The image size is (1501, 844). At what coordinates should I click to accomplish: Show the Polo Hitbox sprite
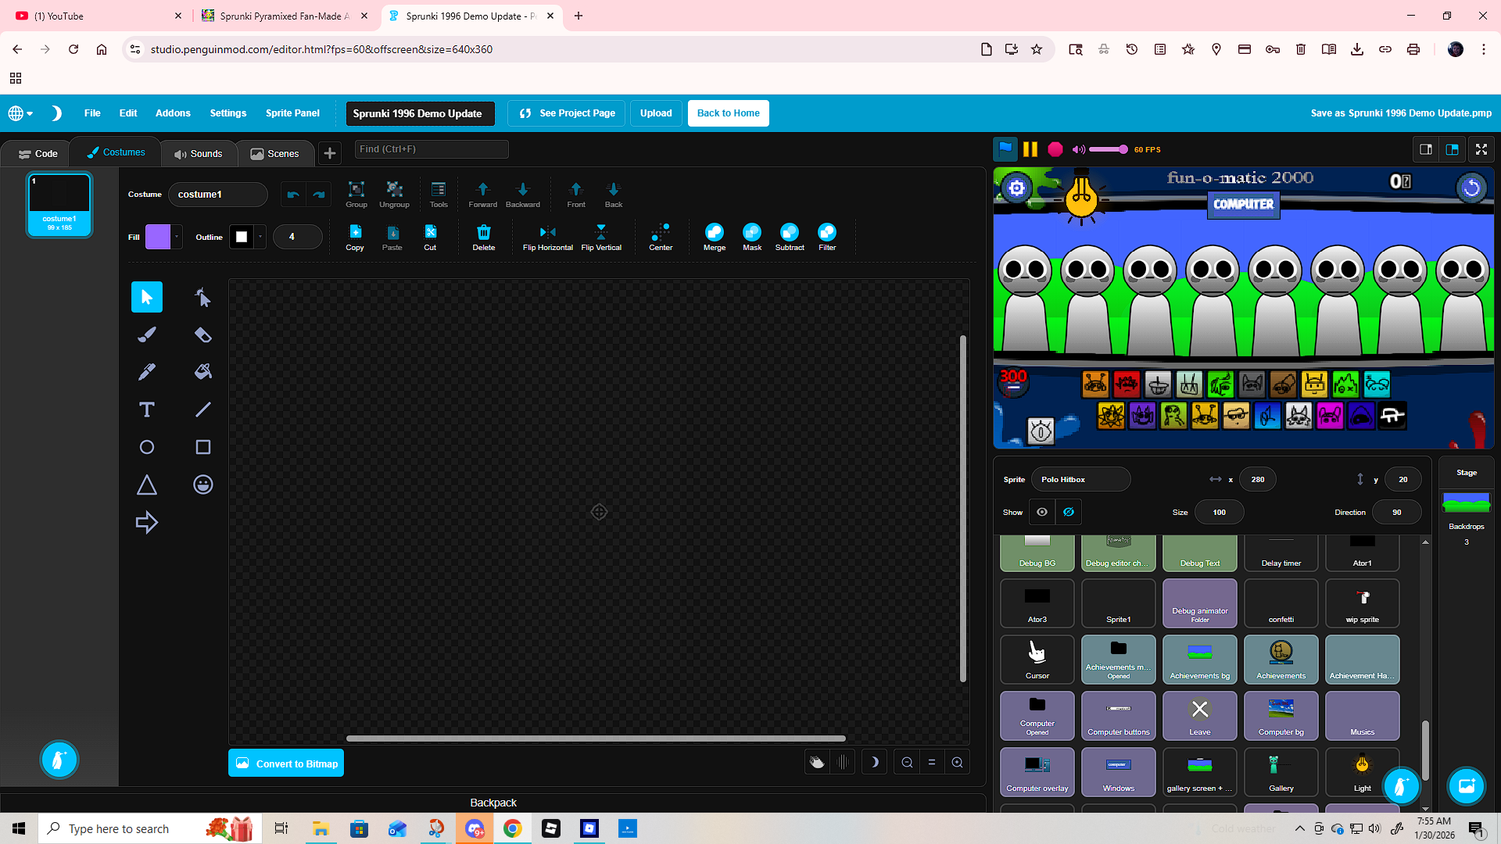1042,512
